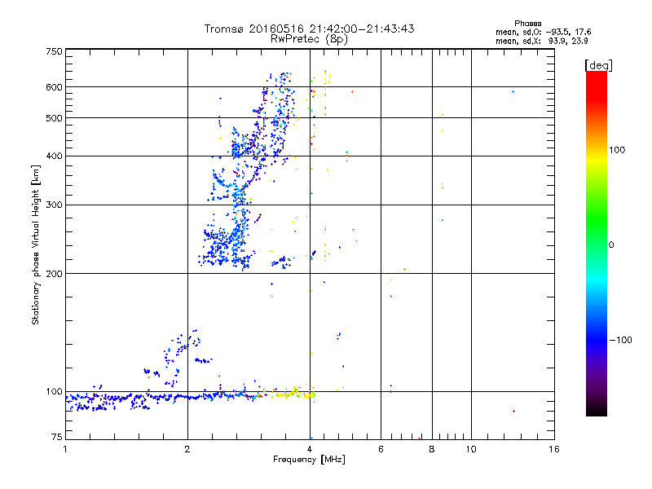Click the colorbar tick label '100'
This screenshot has height=489, width=652.
[x=617, y=150]
